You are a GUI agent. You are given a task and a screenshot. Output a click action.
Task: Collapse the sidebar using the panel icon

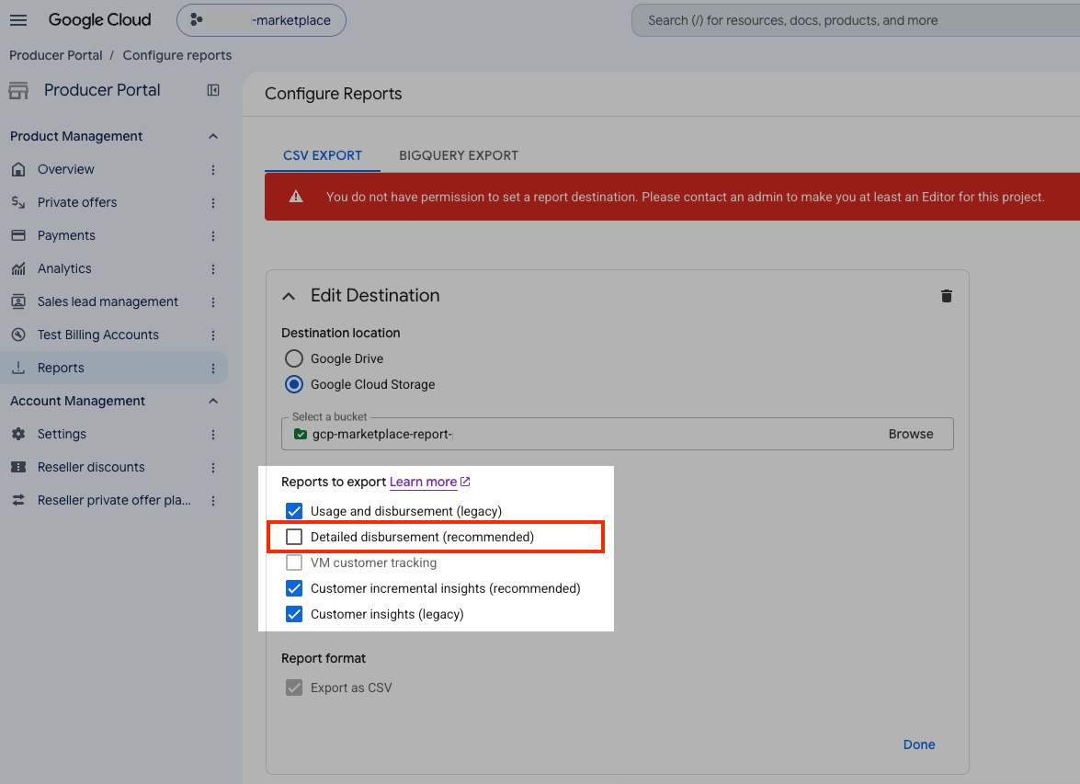(x=213, y=90)
